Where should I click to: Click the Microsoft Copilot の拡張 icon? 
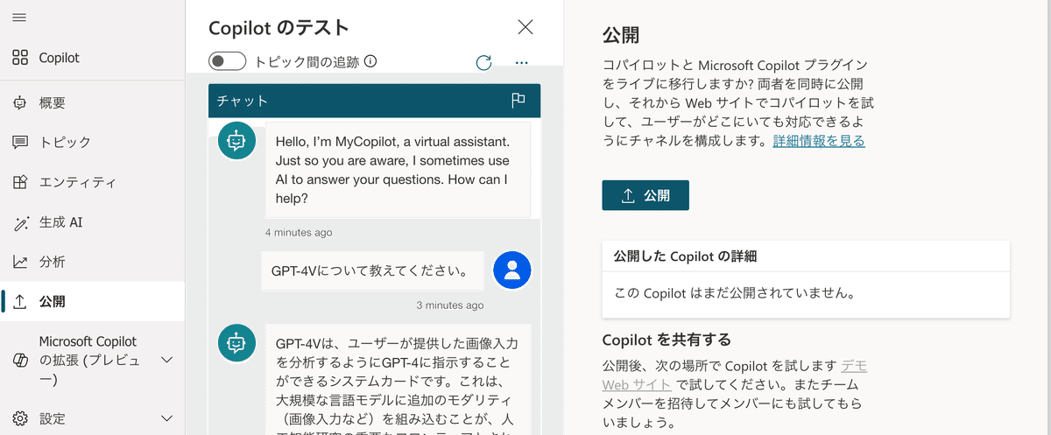tap(20, 361)
